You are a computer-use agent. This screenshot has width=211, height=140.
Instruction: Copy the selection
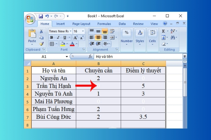(x=41, y=38)
